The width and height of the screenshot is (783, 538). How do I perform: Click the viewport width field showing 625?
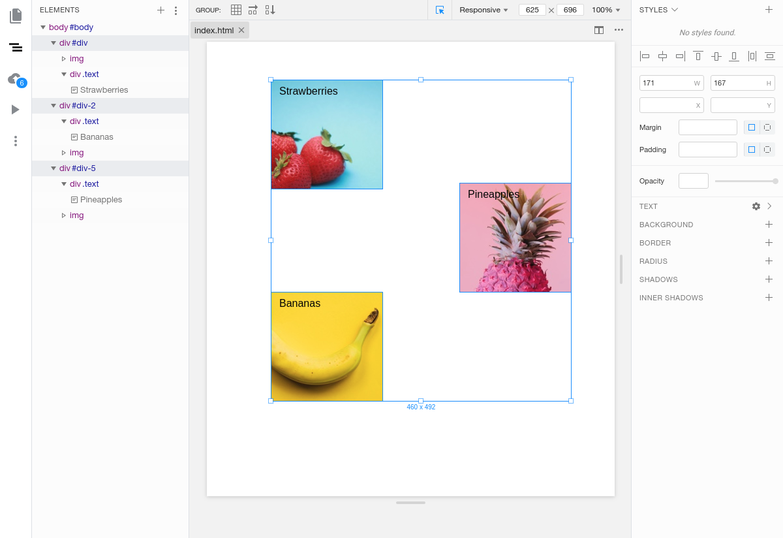tap(532, 10)
